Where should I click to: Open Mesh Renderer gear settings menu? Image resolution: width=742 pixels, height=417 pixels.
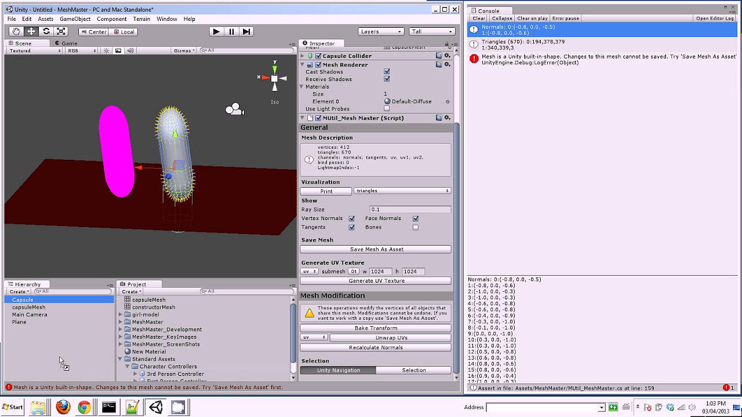pos(447,65)
